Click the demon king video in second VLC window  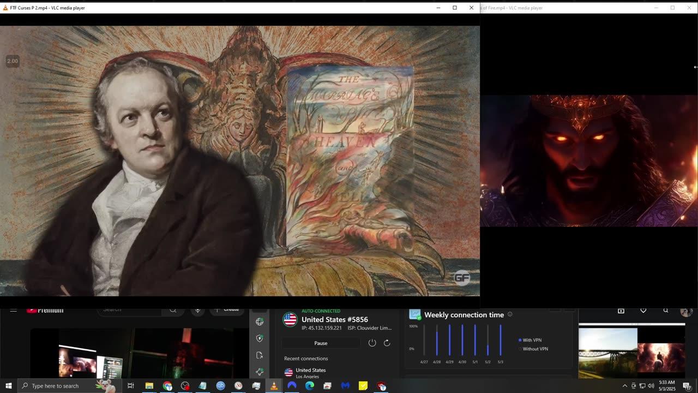[x=588, y=161]
